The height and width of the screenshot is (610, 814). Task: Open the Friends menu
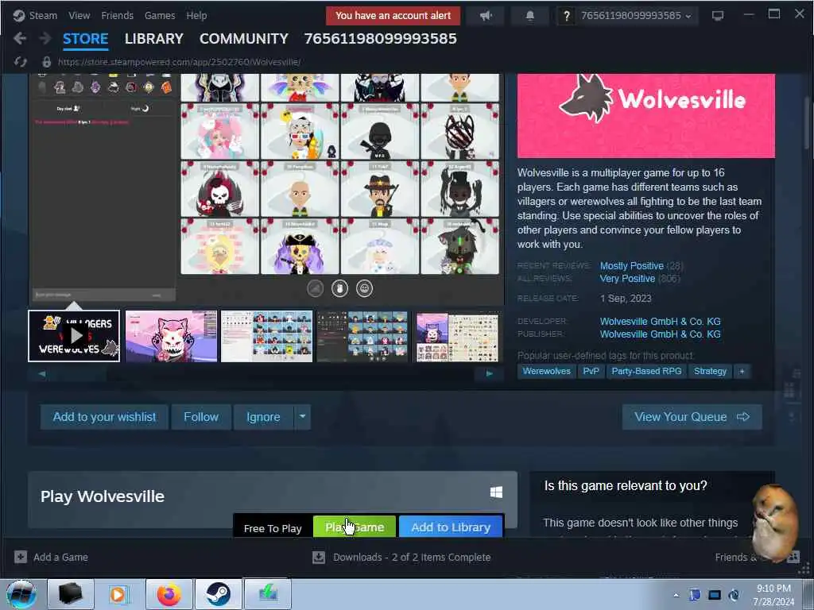pyautogui.click(x=118, y=16)
